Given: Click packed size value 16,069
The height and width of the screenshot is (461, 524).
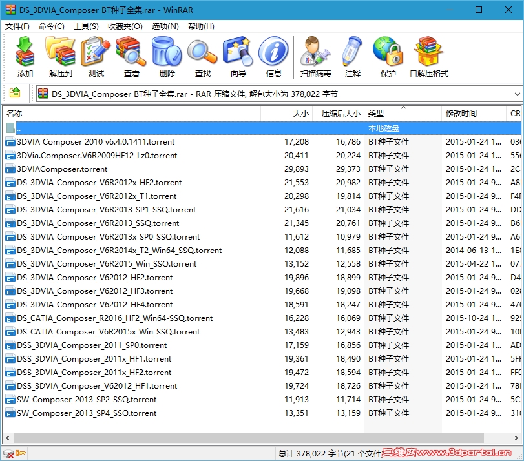Looking at the screenshot, I should coord(348,318).
